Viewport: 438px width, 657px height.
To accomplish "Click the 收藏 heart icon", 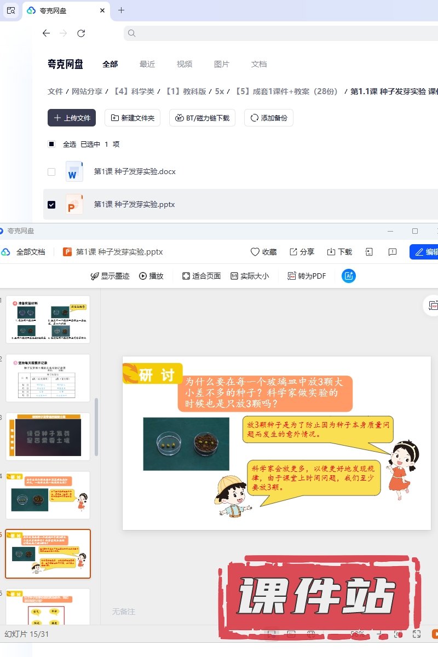I will [x=255, y=252].
